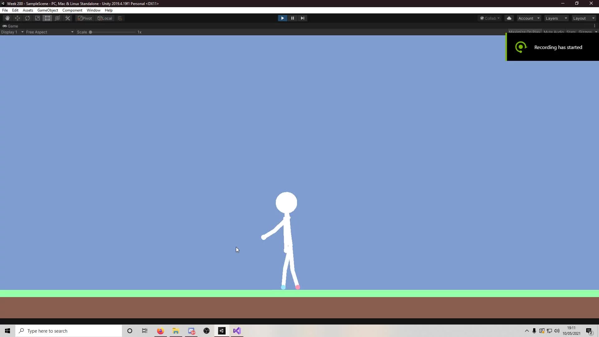The width and height of the screenshot is (599, 337).
Task: Toggle Local handle rotation
Action: (105, 18)
